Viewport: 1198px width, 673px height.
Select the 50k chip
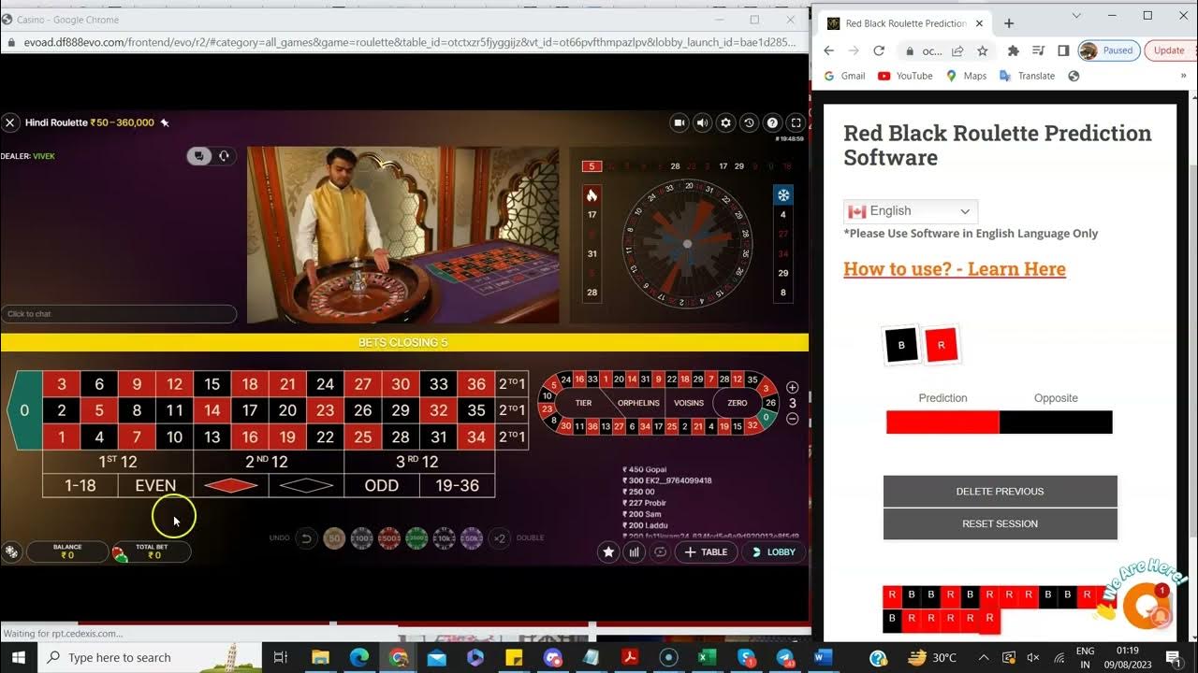coord(472,538)
